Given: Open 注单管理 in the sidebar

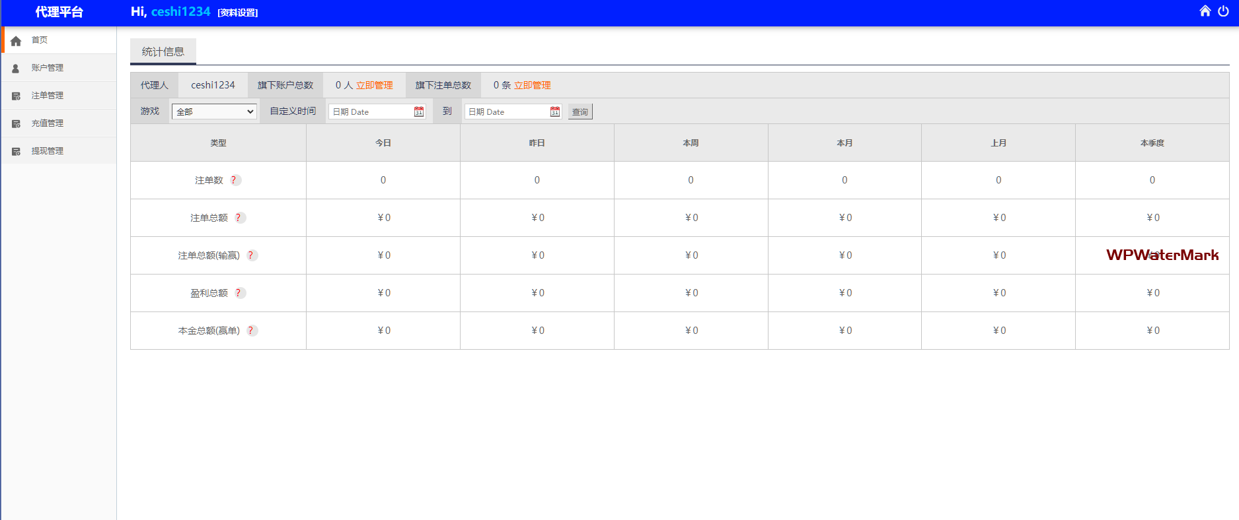Looking at the screenshot, I should tap(48, 96).
